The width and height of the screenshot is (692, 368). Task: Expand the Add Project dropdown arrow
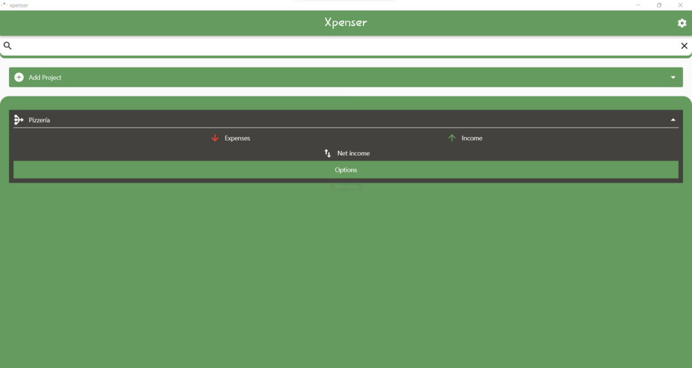[673, 77]
